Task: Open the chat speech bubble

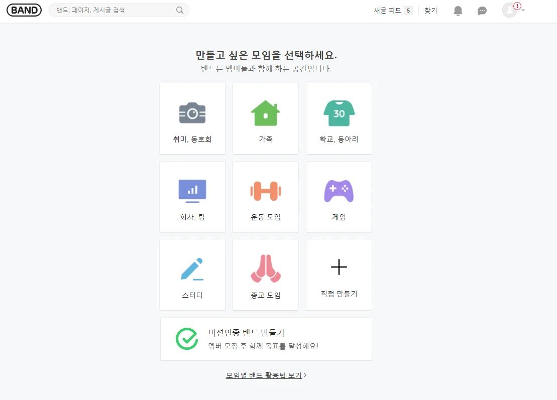Action: pyautogui.click(x=482, y=11)
